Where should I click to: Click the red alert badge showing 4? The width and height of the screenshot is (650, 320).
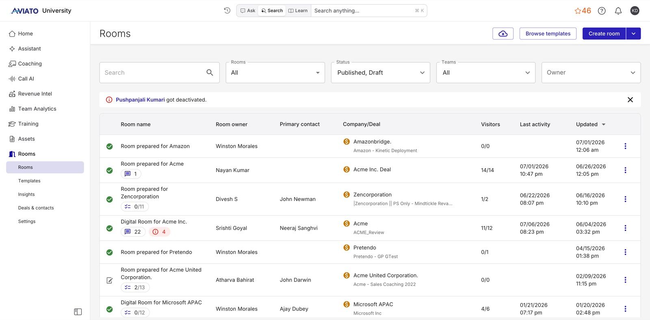[159, 232]
